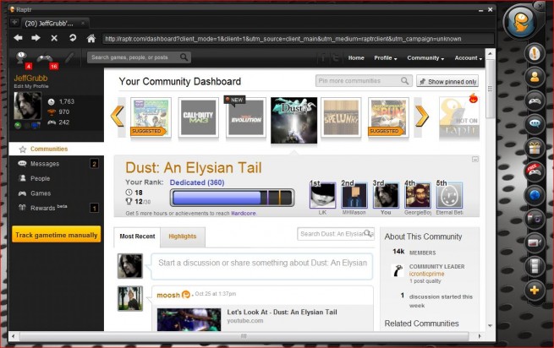Click the new tab plus icon
Screen dimensions: 554x348
(x=14, y=23)
